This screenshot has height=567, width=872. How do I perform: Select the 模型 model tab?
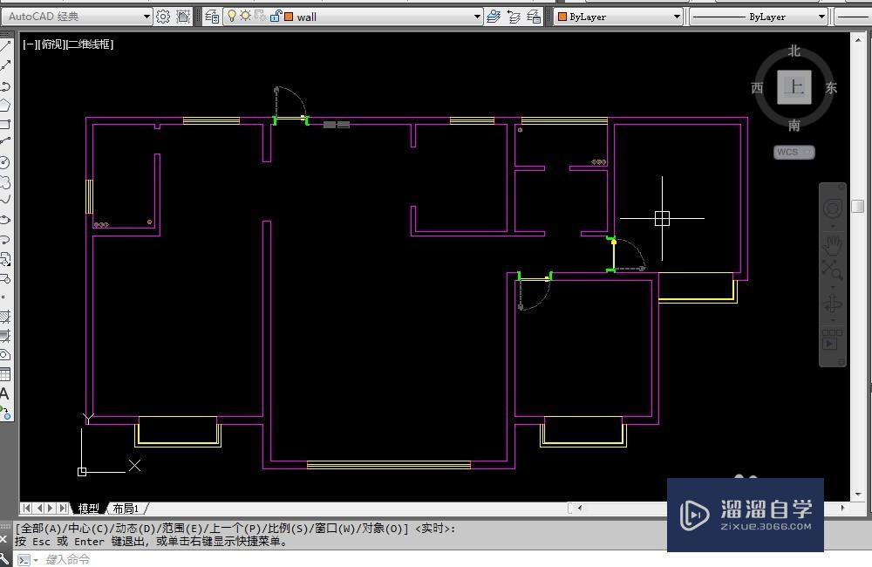pyautogui.click(x=90, y=508)
